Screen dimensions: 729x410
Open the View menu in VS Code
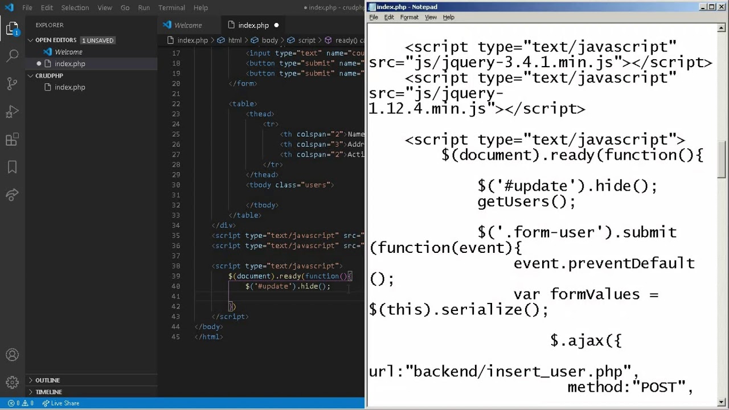click(105, 7)
